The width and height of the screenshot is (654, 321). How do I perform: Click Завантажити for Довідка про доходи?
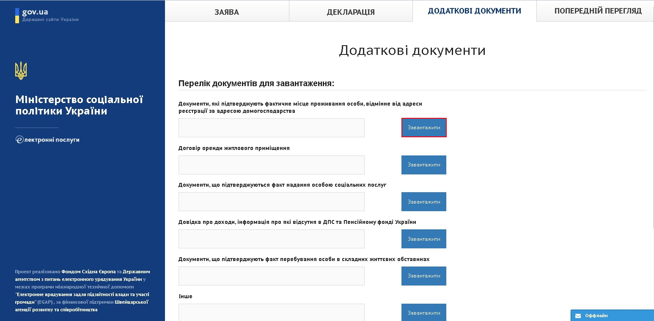[x=424, y=239]
